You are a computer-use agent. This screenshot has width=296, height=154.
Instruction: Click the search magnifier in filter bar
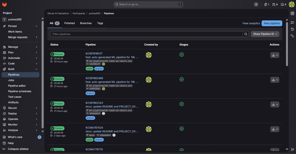[246, 34]
